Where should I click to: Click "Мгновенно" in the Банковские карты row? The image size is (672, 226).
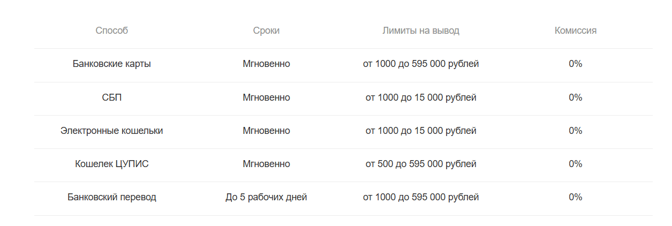click(266, 64)
